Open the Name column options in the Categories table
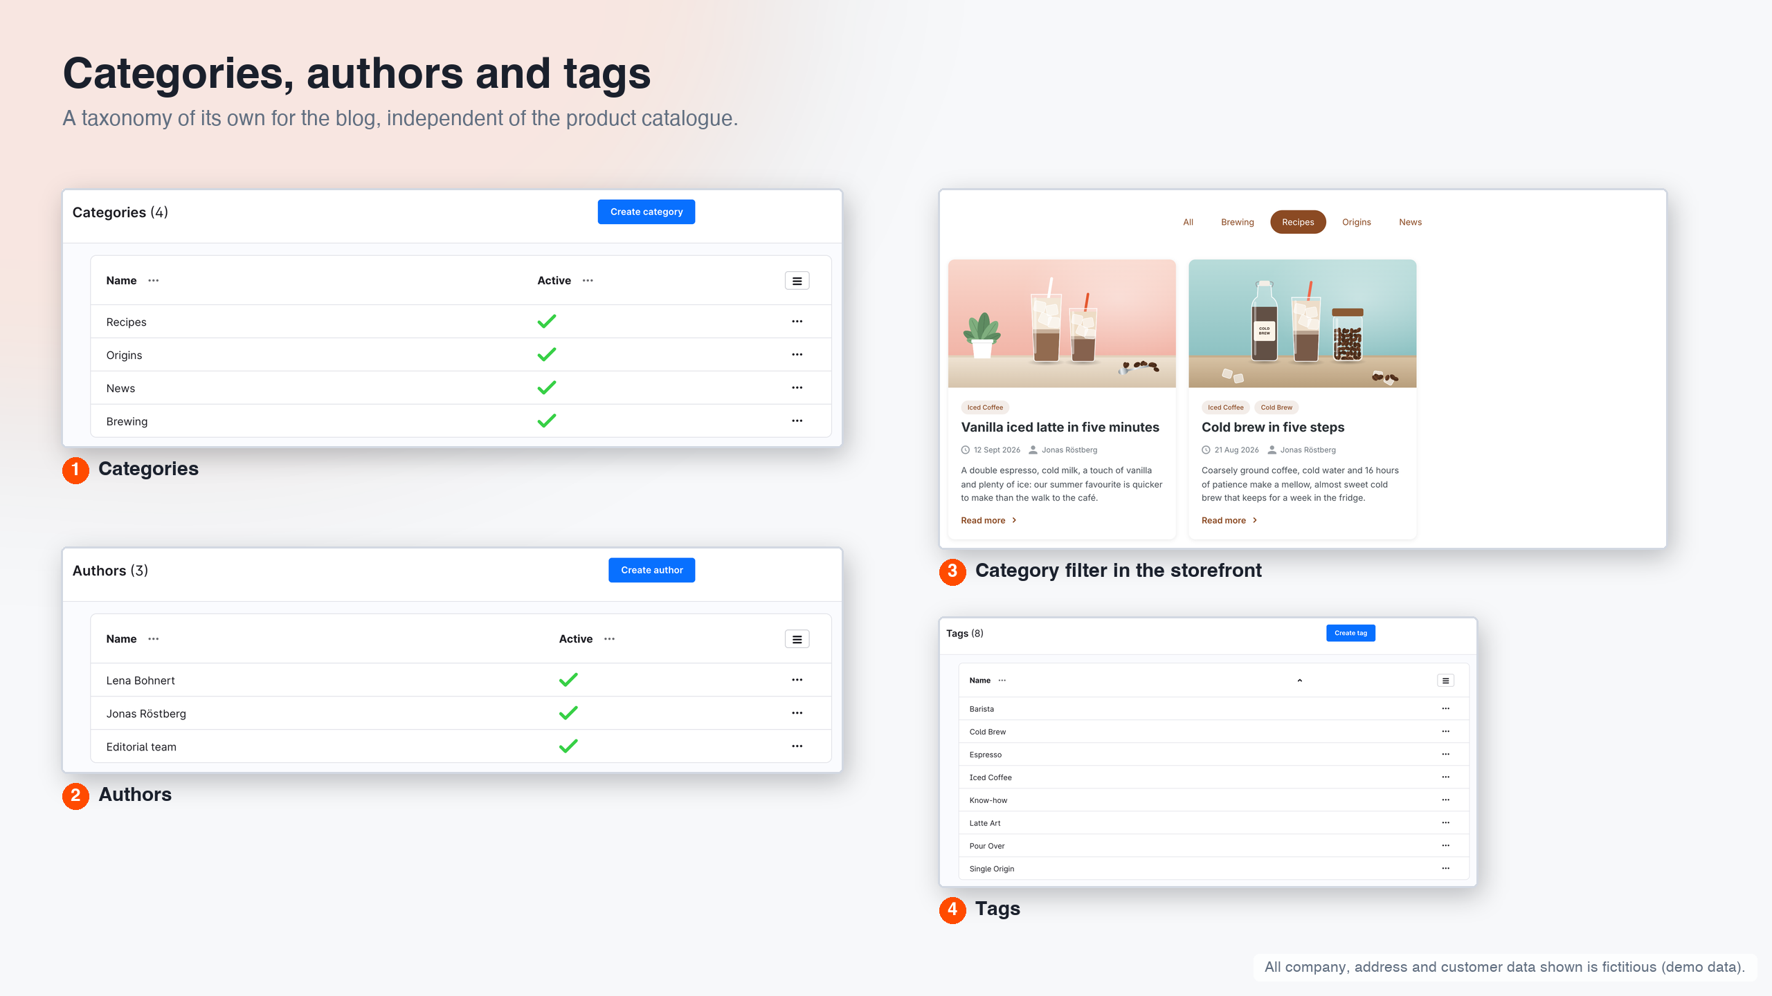The width and height of the screenshot is (1772, 996). (153, 281)
